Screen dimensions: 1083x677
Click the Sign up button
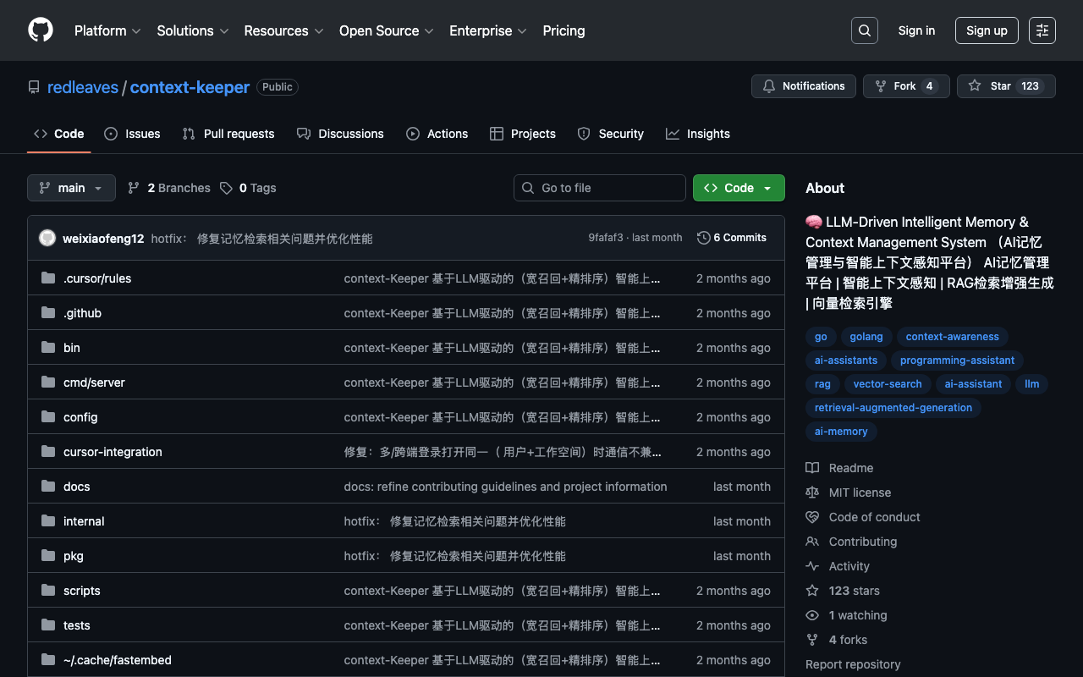(987, 30)
